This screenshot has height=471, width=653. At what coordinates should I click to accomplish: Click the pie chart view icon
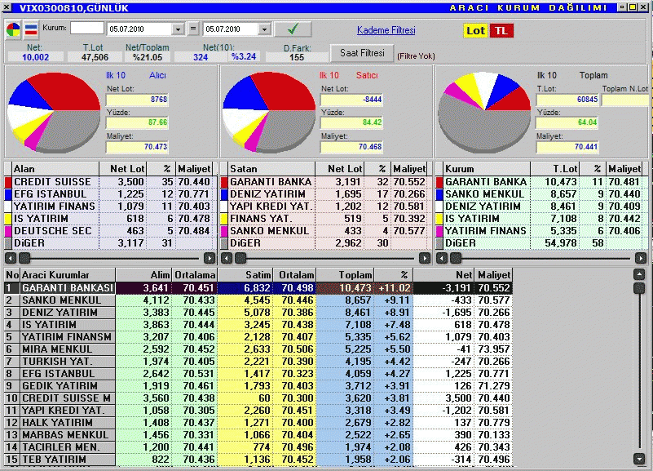coord(14,29)
